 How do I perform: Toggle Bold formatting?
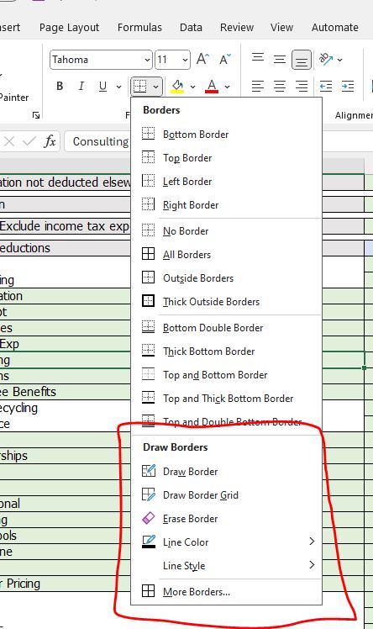click(x=60, y=86)
